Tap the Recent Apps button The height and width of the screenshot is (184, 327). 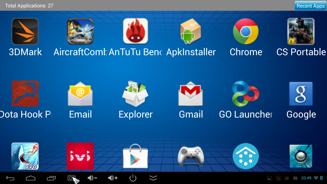coord(310,6)
